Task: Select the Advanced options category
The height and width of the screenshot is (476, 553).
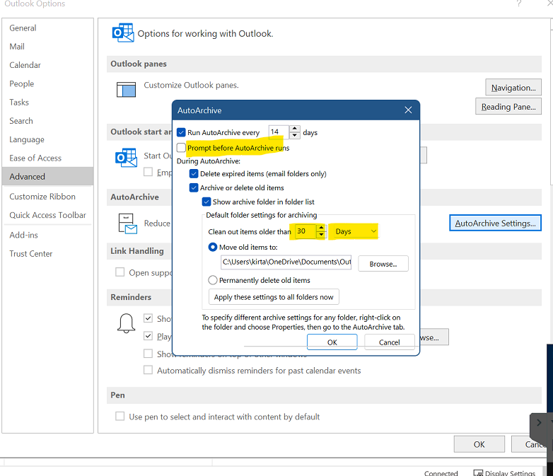Action: pos(47,176)
